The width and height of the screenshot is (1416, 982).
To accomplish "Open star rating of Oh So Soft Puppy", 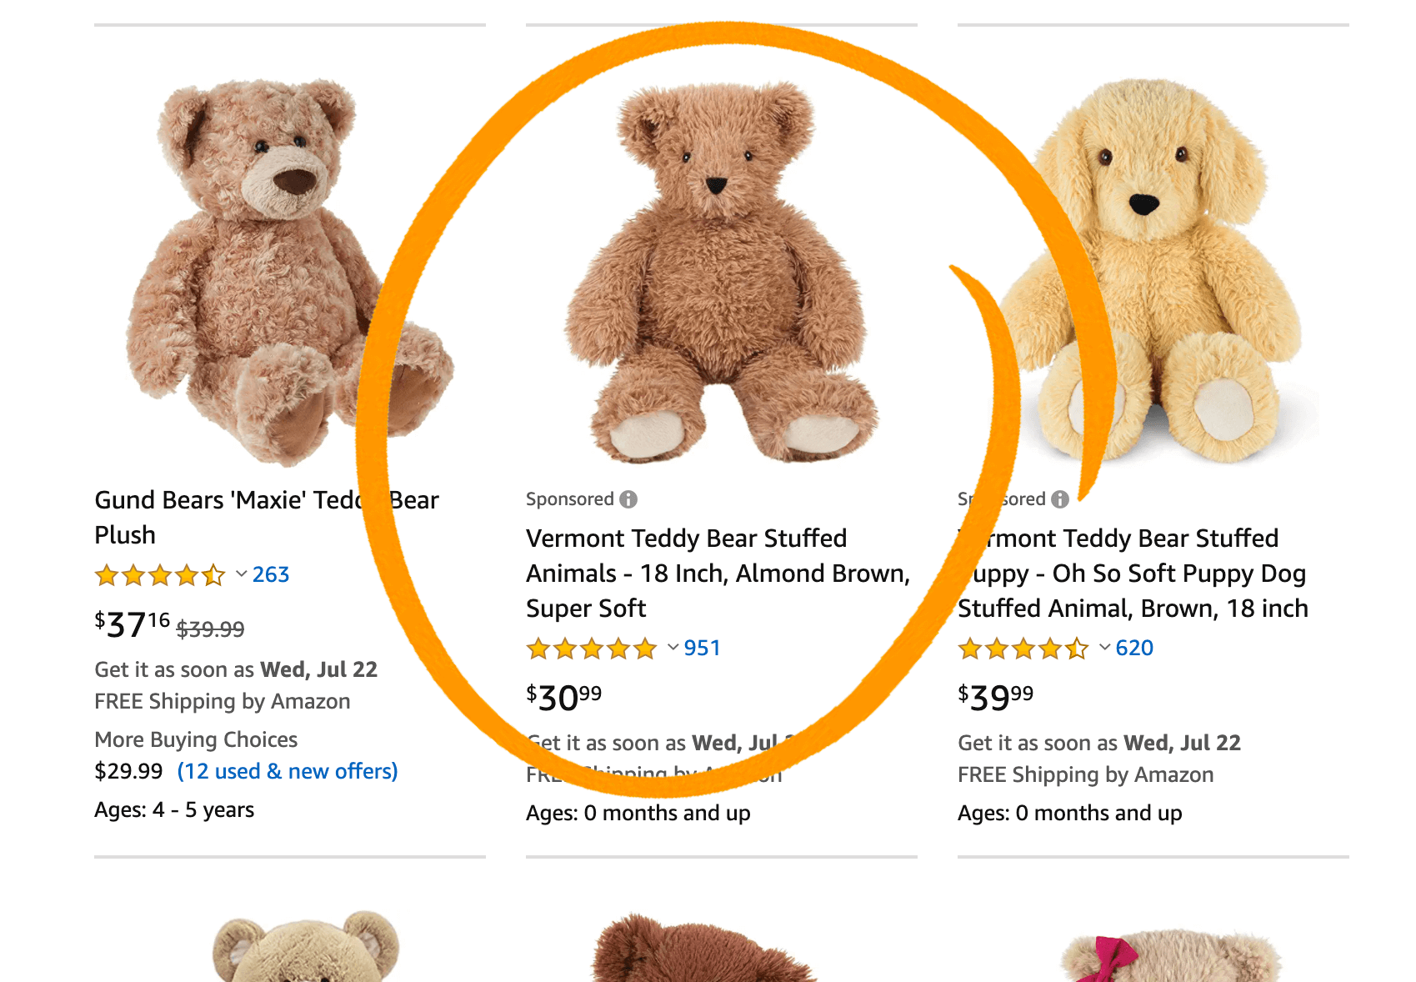I will tap(1023, 649).
